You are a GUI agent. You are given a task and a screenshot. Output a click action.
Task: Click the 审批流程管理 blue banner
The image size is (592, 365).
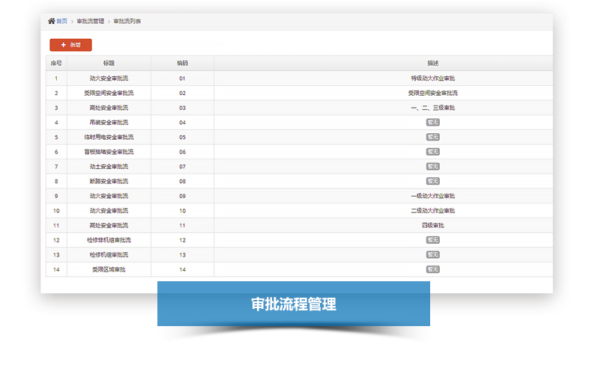[293, 304]
